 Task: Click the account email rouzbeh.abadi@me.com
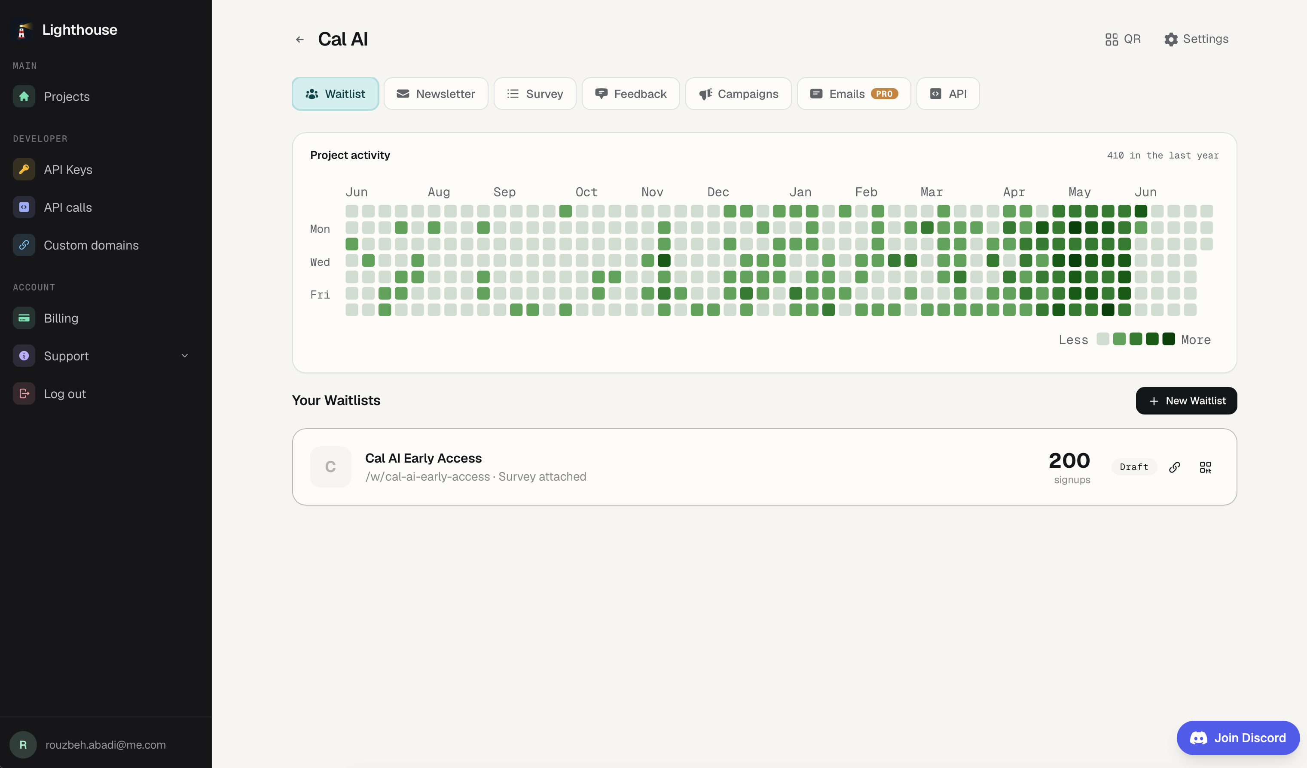coord(106,745)
